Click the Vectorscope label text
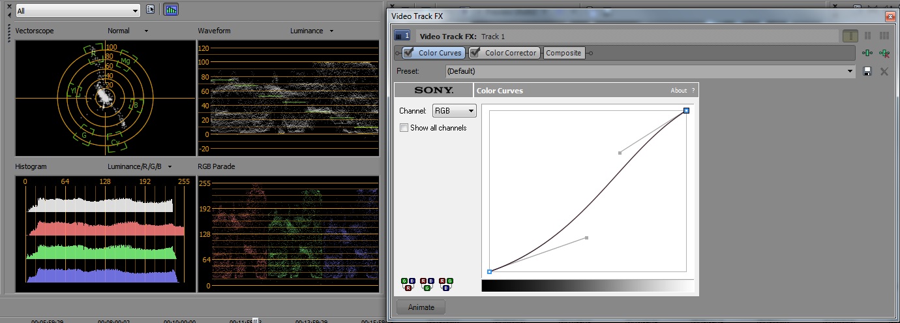Viewport: 900px width, 323px height. (x=34, y=31)
